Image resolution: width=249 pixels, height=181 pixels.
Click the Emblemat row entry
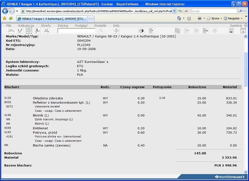click(x=121, y=128)
